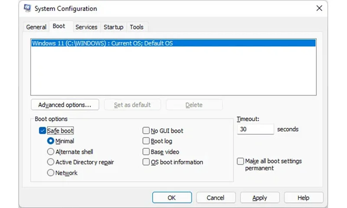Enable the Base video option
This screenshot has width=347, height=208.
[146, 151]
